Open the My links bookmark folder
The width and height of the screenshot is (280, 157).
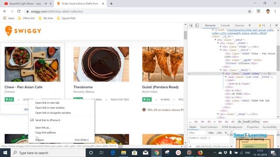tap(46, 18)
